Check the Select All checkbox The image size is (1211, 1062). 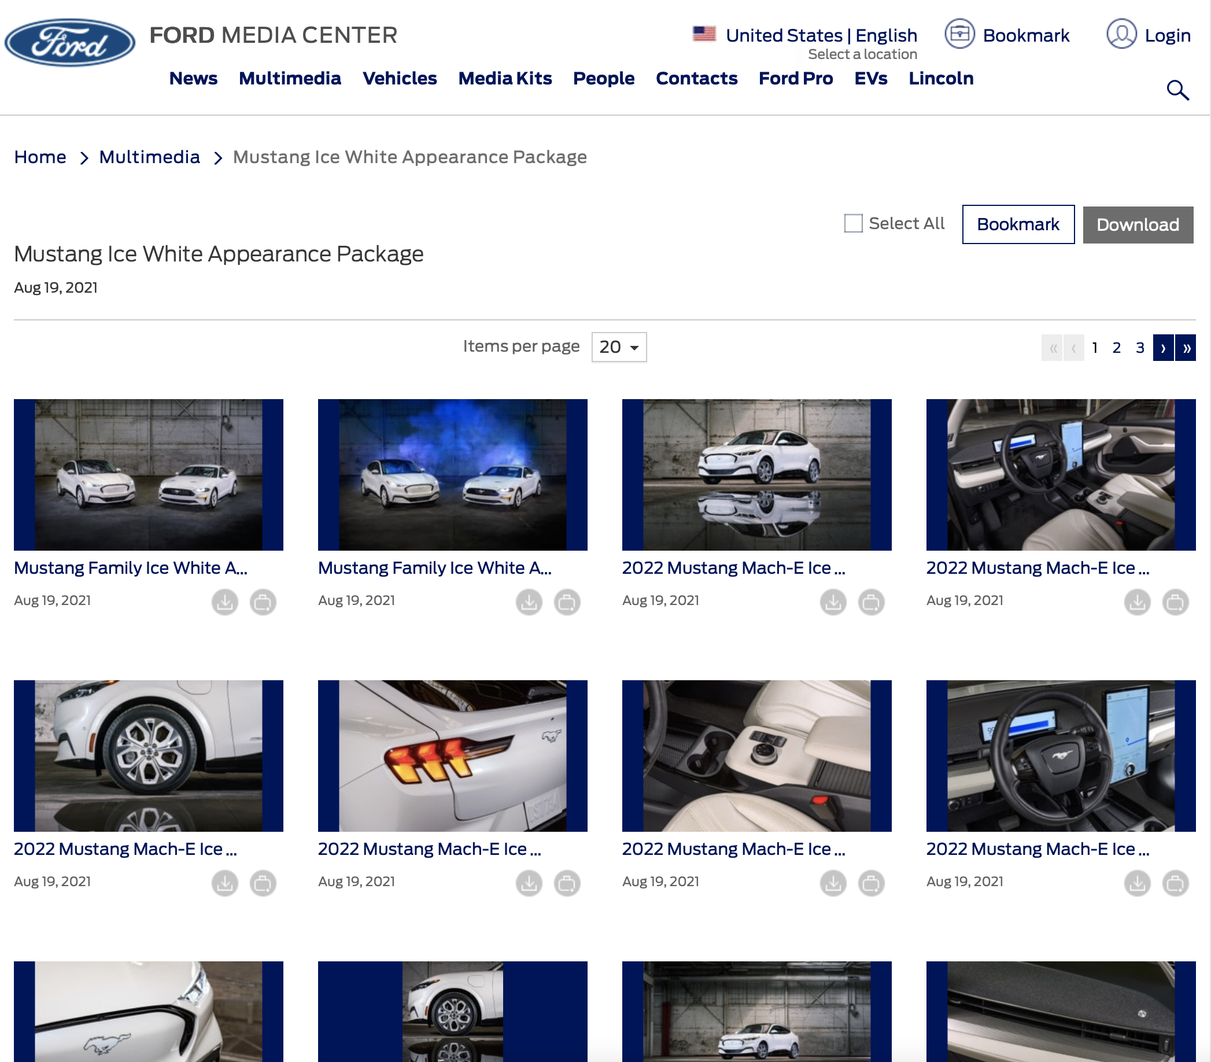pos(852,223)
